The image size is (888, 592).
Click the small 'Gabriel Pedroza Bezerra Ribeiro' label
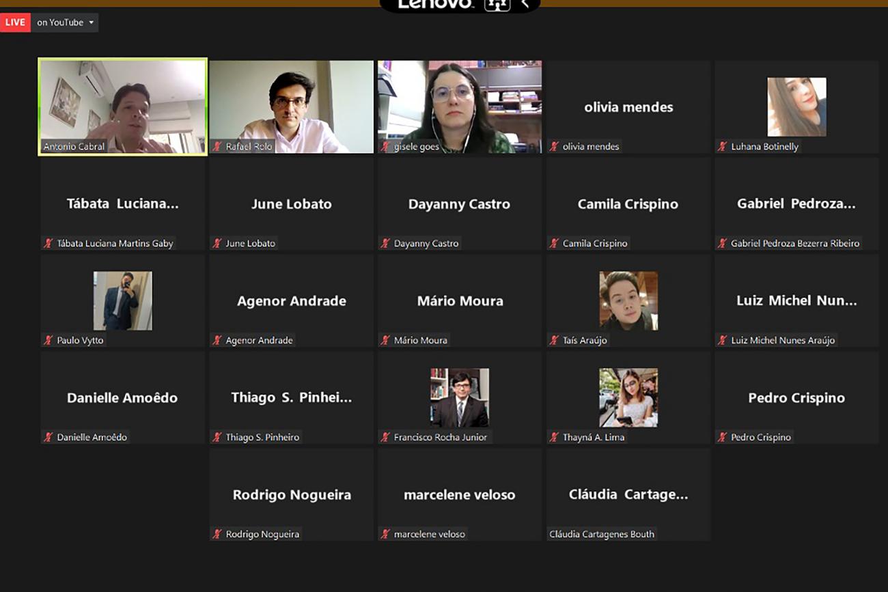coord(795,243)
